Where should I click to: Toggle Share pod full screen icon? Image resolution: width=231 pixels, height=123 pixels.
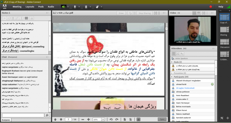(156, 13)
